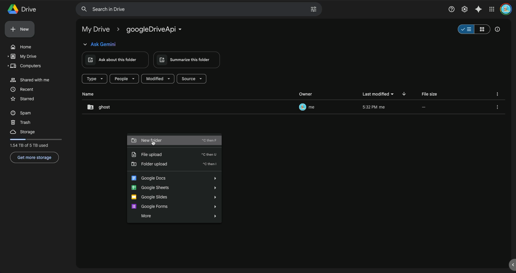Reverse sort direction arrow
516x273 pixels.
(404, 94)
